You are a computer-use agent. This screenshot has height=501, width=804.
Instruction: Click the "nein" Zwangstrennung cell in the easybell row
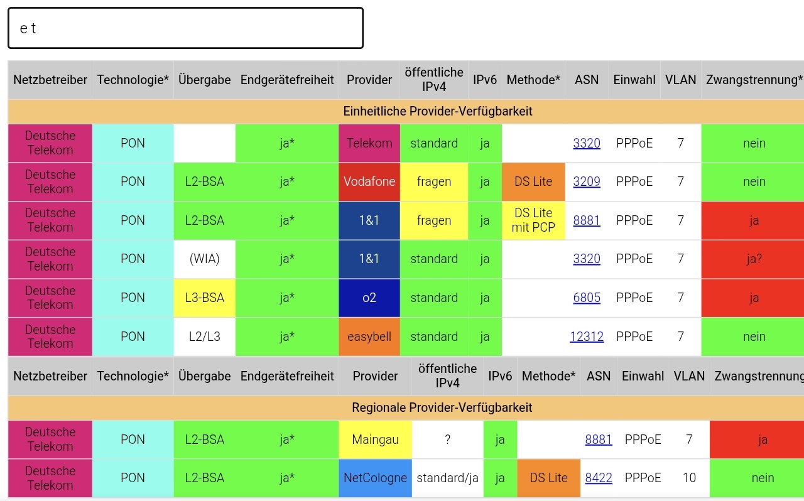(754, 337)
